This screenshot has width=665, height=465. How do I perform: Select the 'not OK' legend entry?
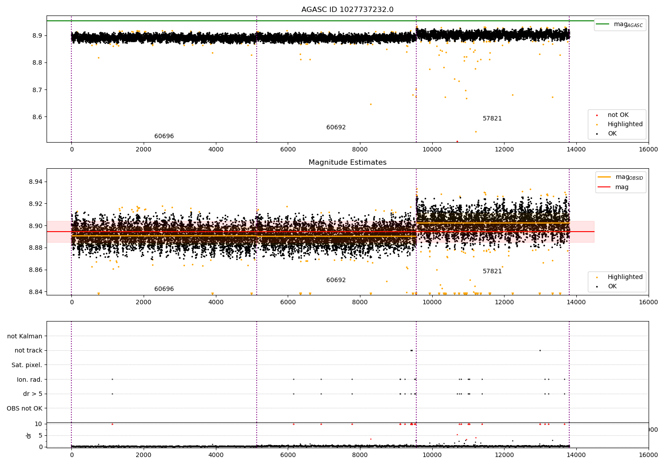(618, 115)
